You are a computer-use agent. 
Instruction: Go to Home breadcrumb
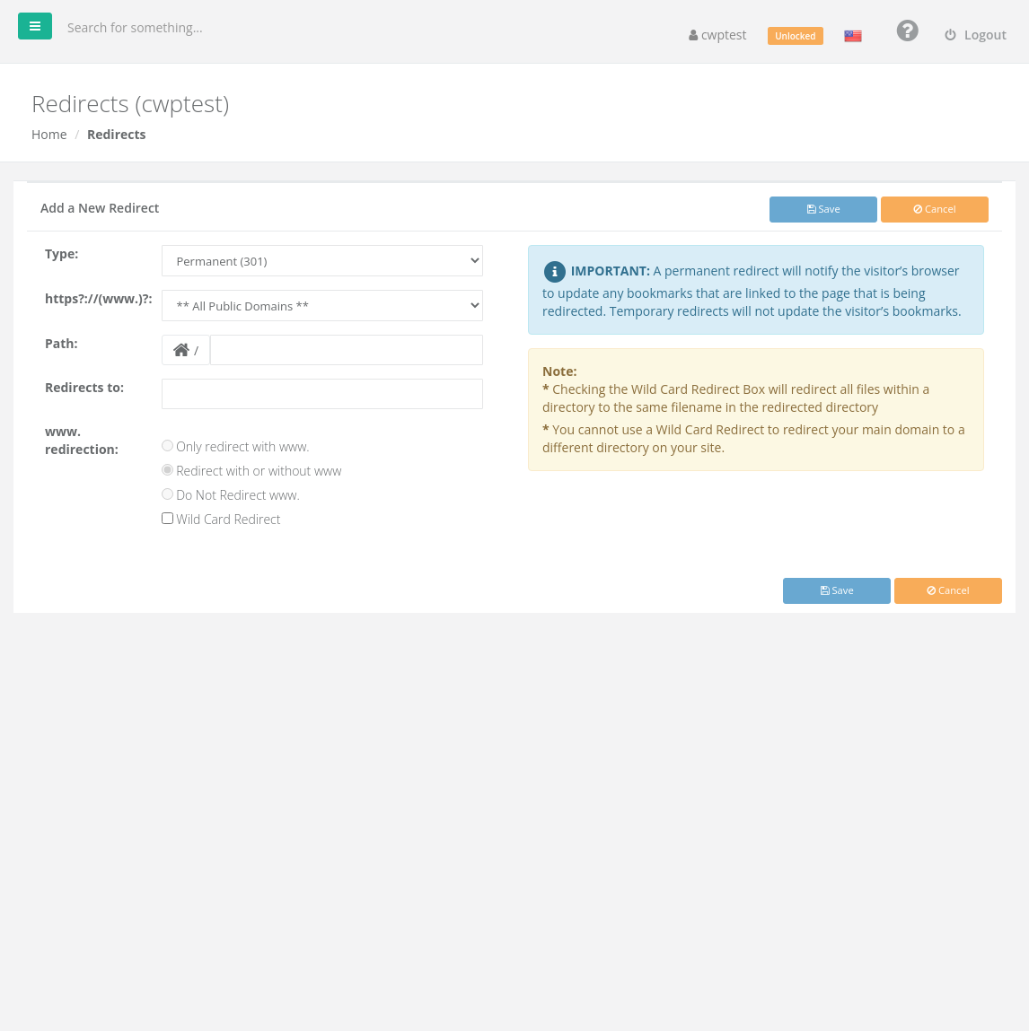pos(49,134)
